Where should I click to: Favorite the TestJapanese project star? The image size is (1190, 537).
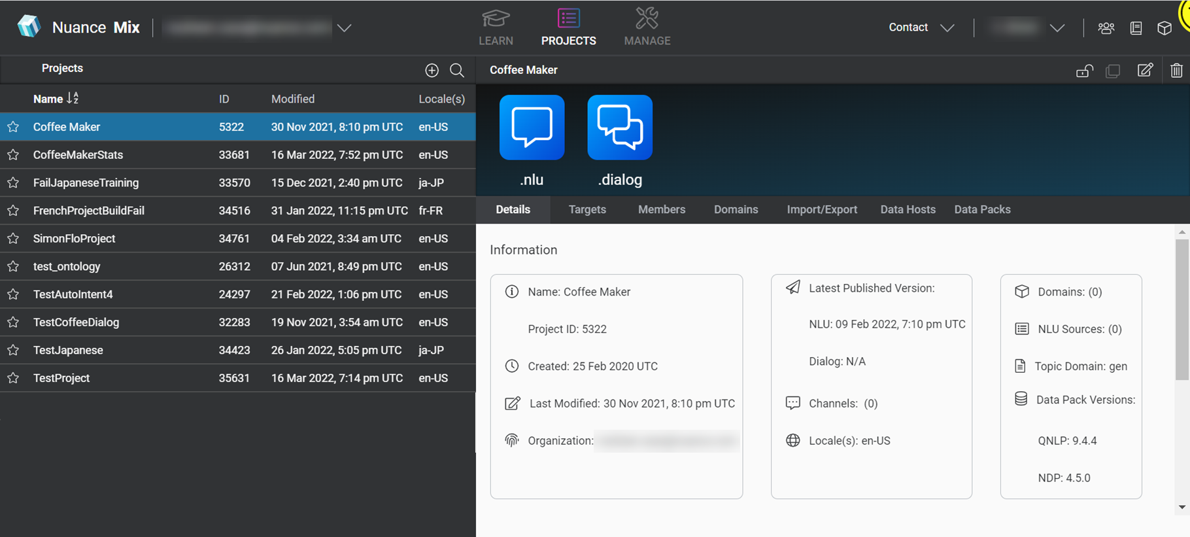13,350
